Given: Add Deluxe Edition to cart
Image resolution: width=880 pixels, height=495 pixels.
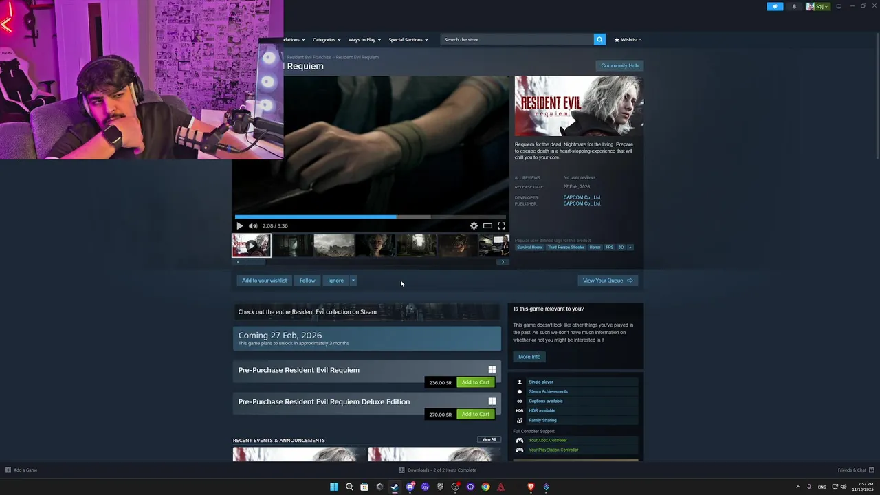Looking at the screenshot, I should click(475, 415).
